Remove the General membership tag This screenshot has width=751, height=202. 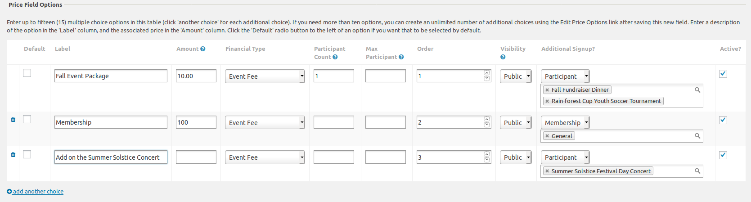pos(547,136)
